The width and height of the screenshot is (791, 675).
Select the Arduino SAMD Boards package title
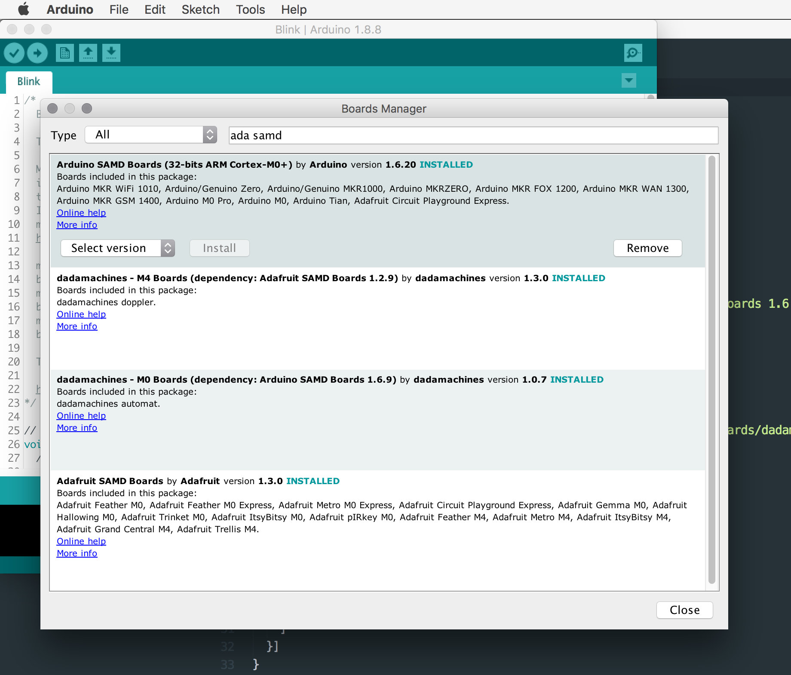(175, 165)
